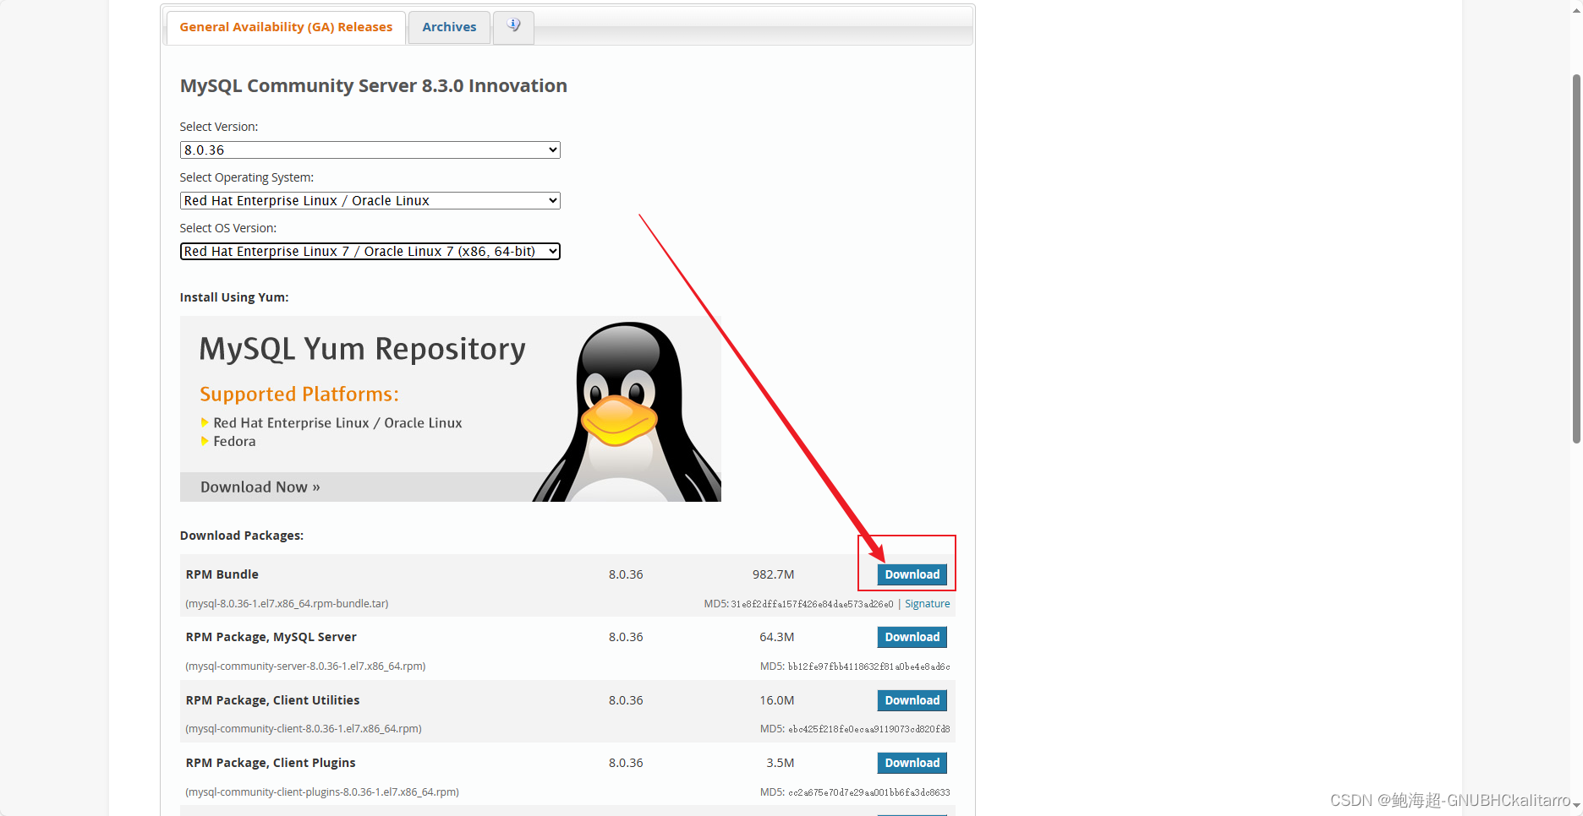This screenshot has height=816, width=1583.
Task: Download RPM Package, Client Utilities
Action: click(x=912, y=700)
